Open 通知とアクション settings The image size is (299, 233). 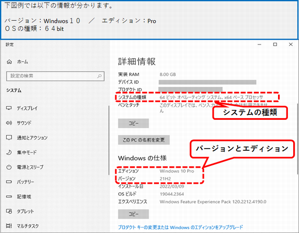pyautogui.click(x=32, y=138)
